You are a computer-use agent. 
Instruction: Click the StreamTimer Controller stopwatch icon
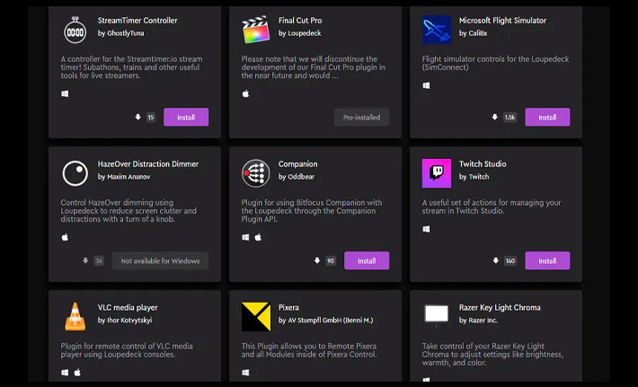pos(75,30)
